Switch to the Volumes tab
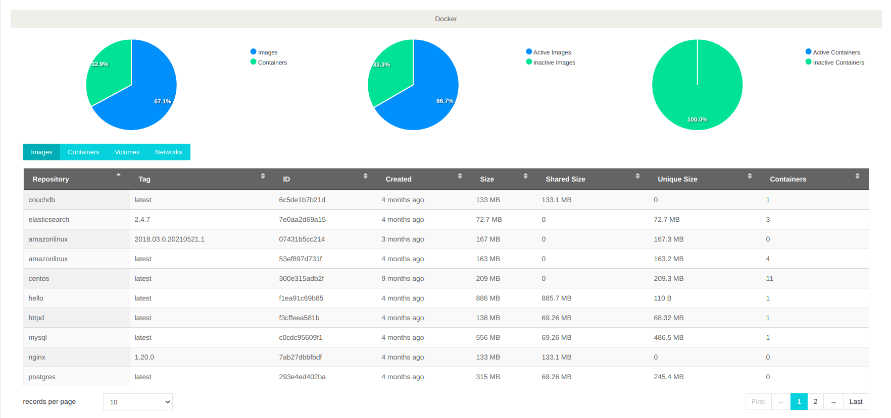This screenshot has height=418, width=891. (127, 152)
